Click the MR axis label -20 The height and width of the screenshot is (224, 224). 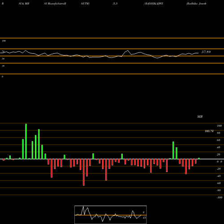pos(219,169)
